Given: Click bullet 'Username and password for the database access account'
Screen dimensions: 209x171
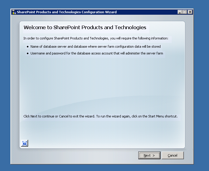Looking at the screenshot, I should [x=72, y=53].
